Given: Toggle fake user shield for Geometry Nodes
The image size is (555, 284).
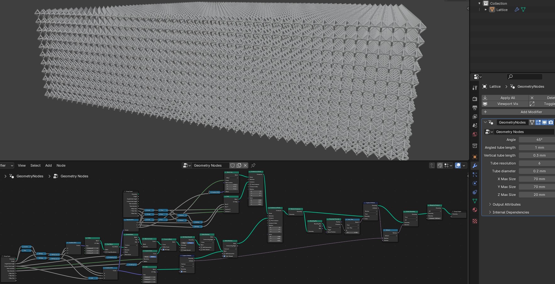Looking at the screenshot, I should (x=233, y=165).
